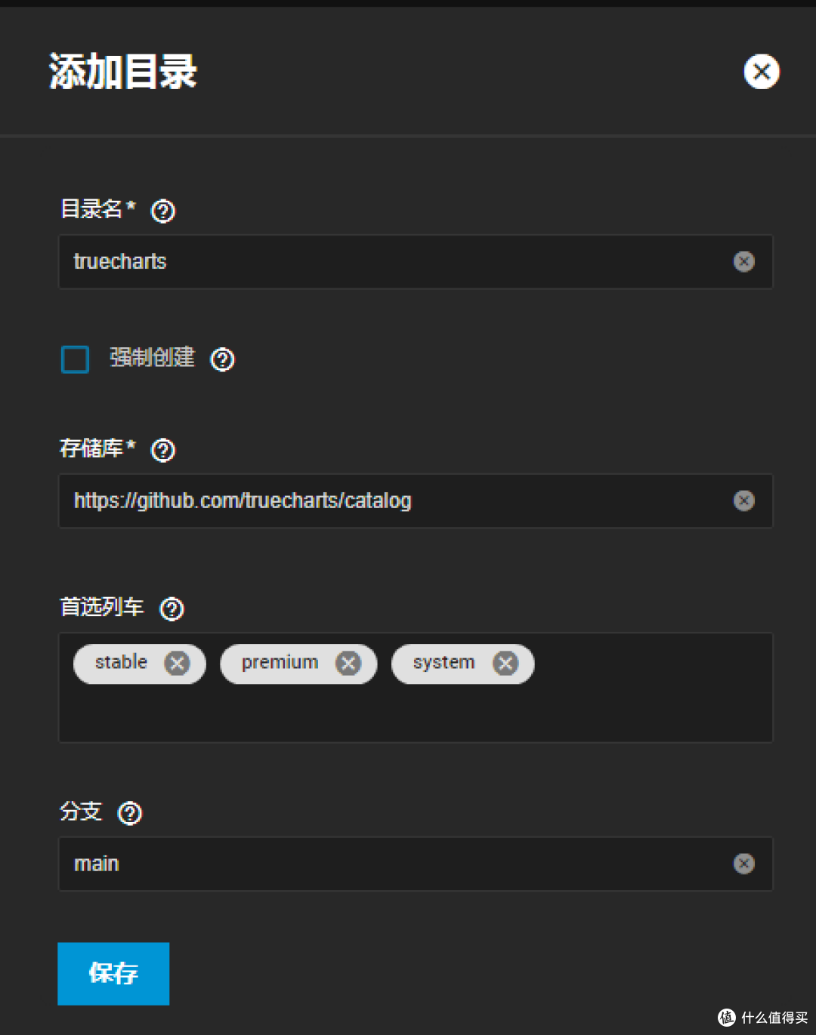Image resolution: width=816 pixels, height=1035 pixels.
Task: Remove the stable train chip
Action: [178, 664]
